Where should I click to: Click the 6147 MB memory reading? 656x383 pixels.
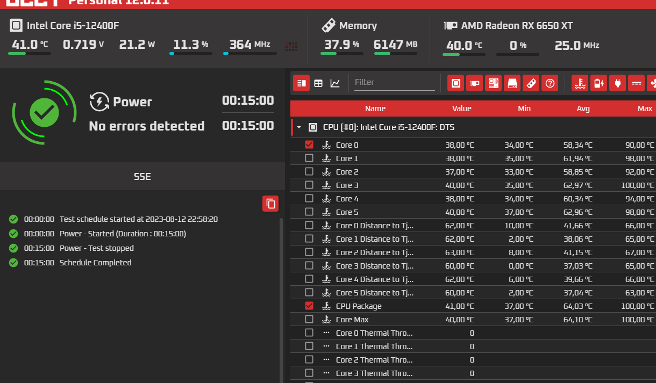(x=395, y=45)
